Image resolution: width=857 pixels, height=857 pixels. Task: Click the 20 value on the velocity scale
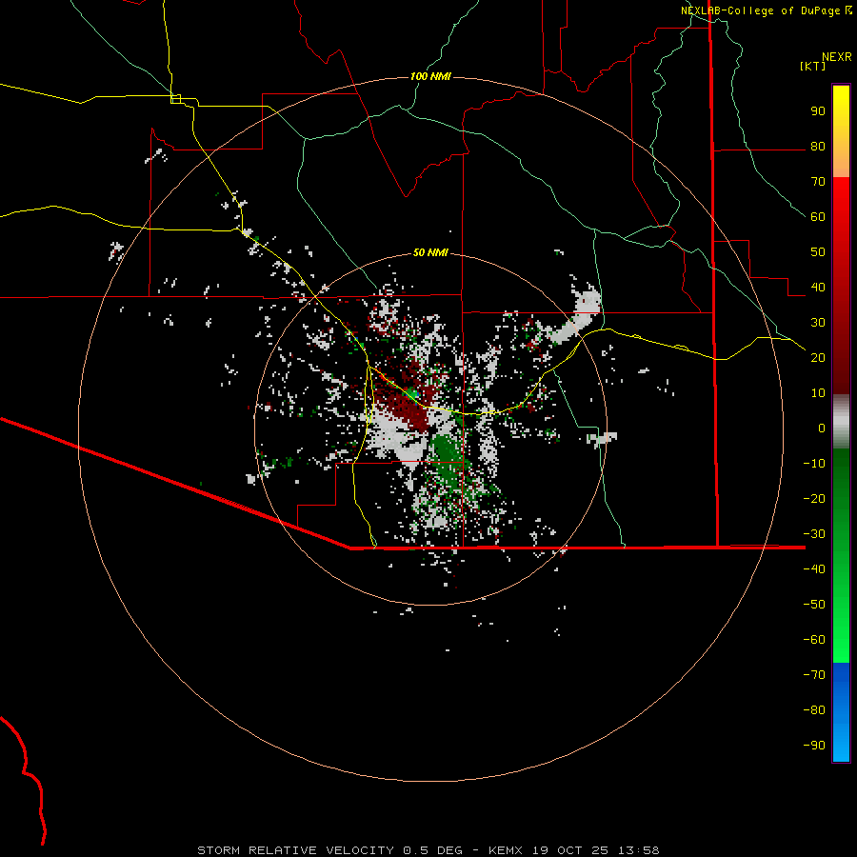click(818, 357)
